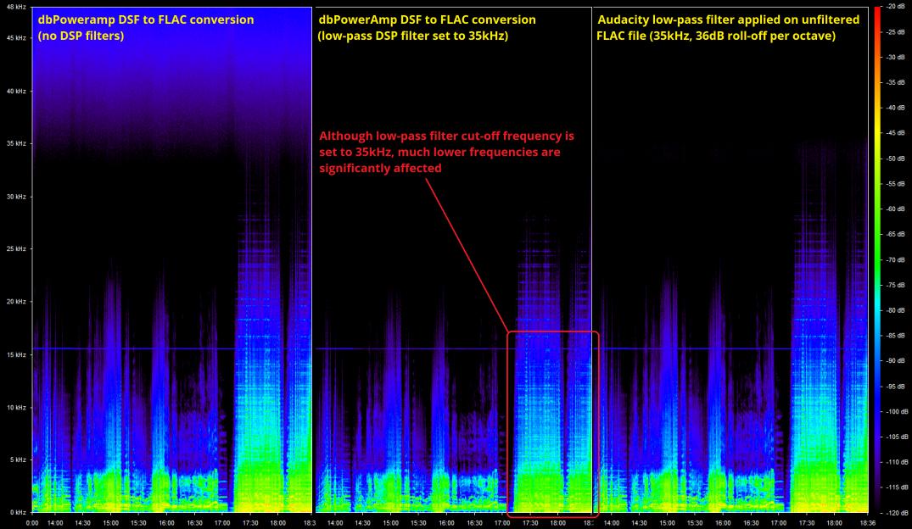Pick the 25 kHz frequency axis label

click(16, 249)
